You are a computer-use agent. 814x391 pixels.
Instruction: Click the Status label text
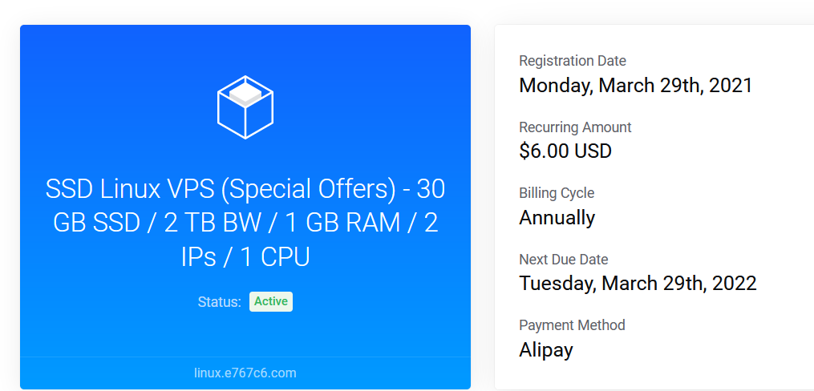point(219,302)
